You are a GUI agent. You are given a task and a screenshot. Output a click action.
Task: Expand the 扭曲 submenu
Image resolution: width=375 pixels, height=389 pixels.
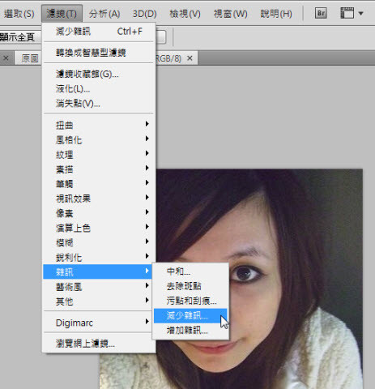click(x=99, y=125)
